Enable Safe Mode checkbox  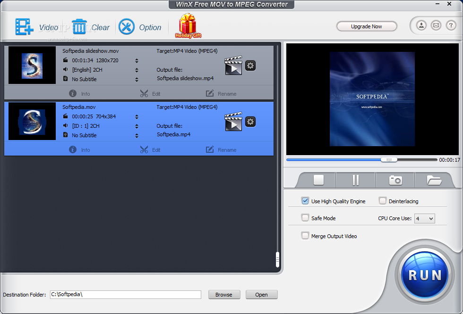click(x=305, y=218)
